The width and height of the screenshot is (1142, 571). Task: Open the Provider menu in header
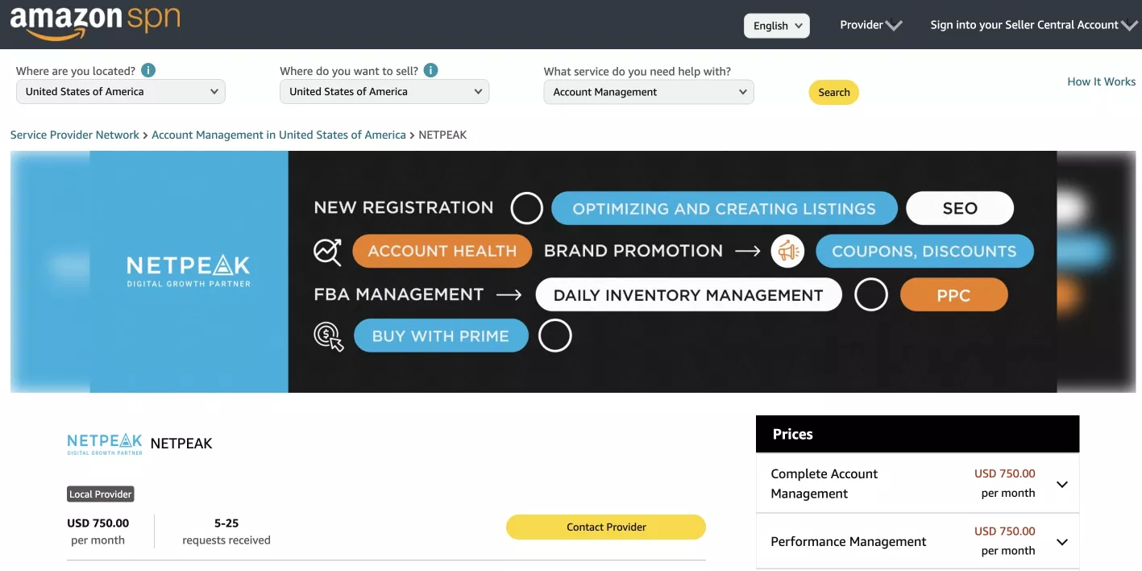coord(870,25)
